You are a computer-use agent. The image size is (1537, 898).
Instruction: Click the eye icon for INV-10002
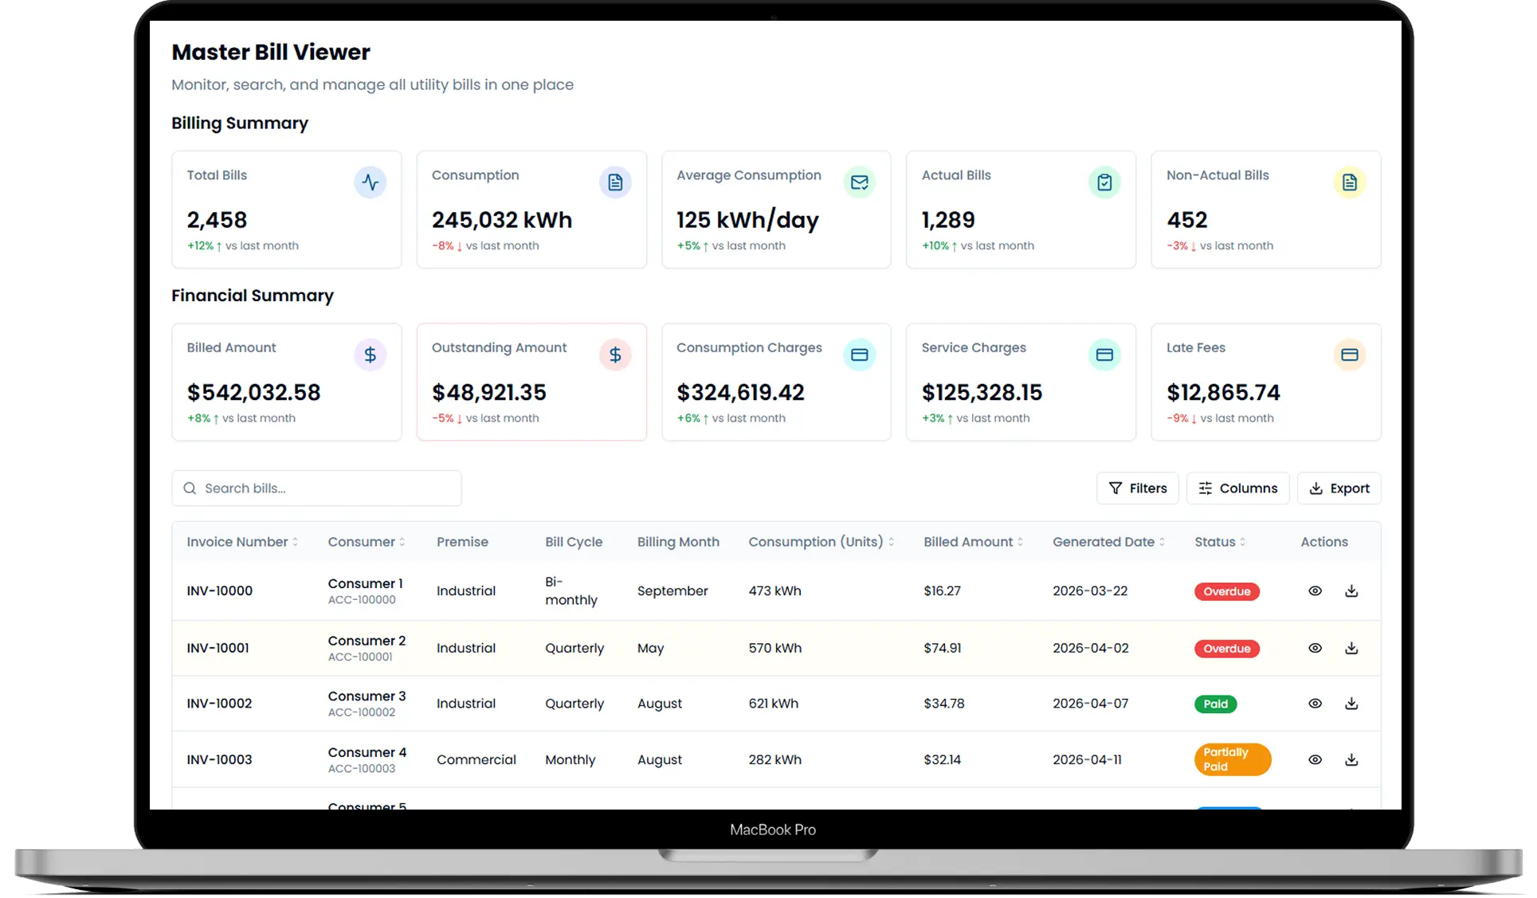(x=1315, y=704)
